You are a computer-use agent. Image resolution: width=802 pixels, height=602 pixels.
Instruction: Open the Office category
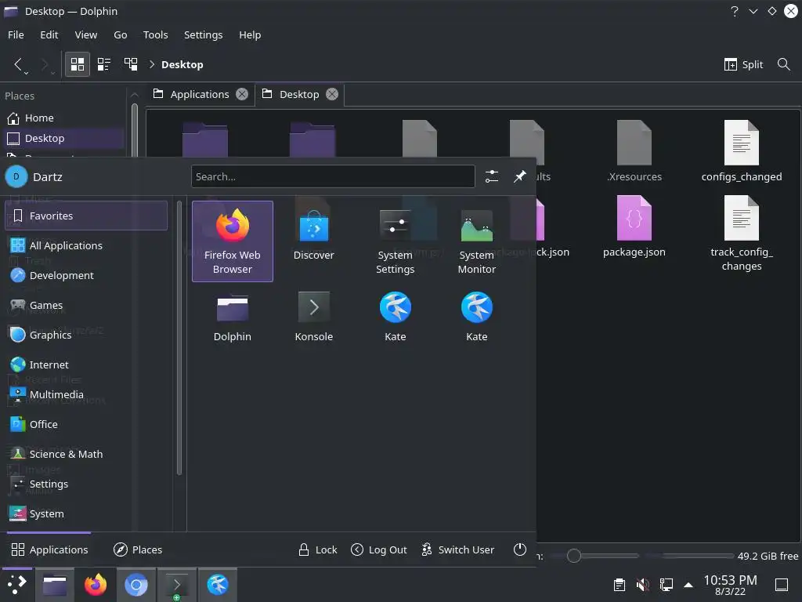pyautogui.click(x=86, y=424)
